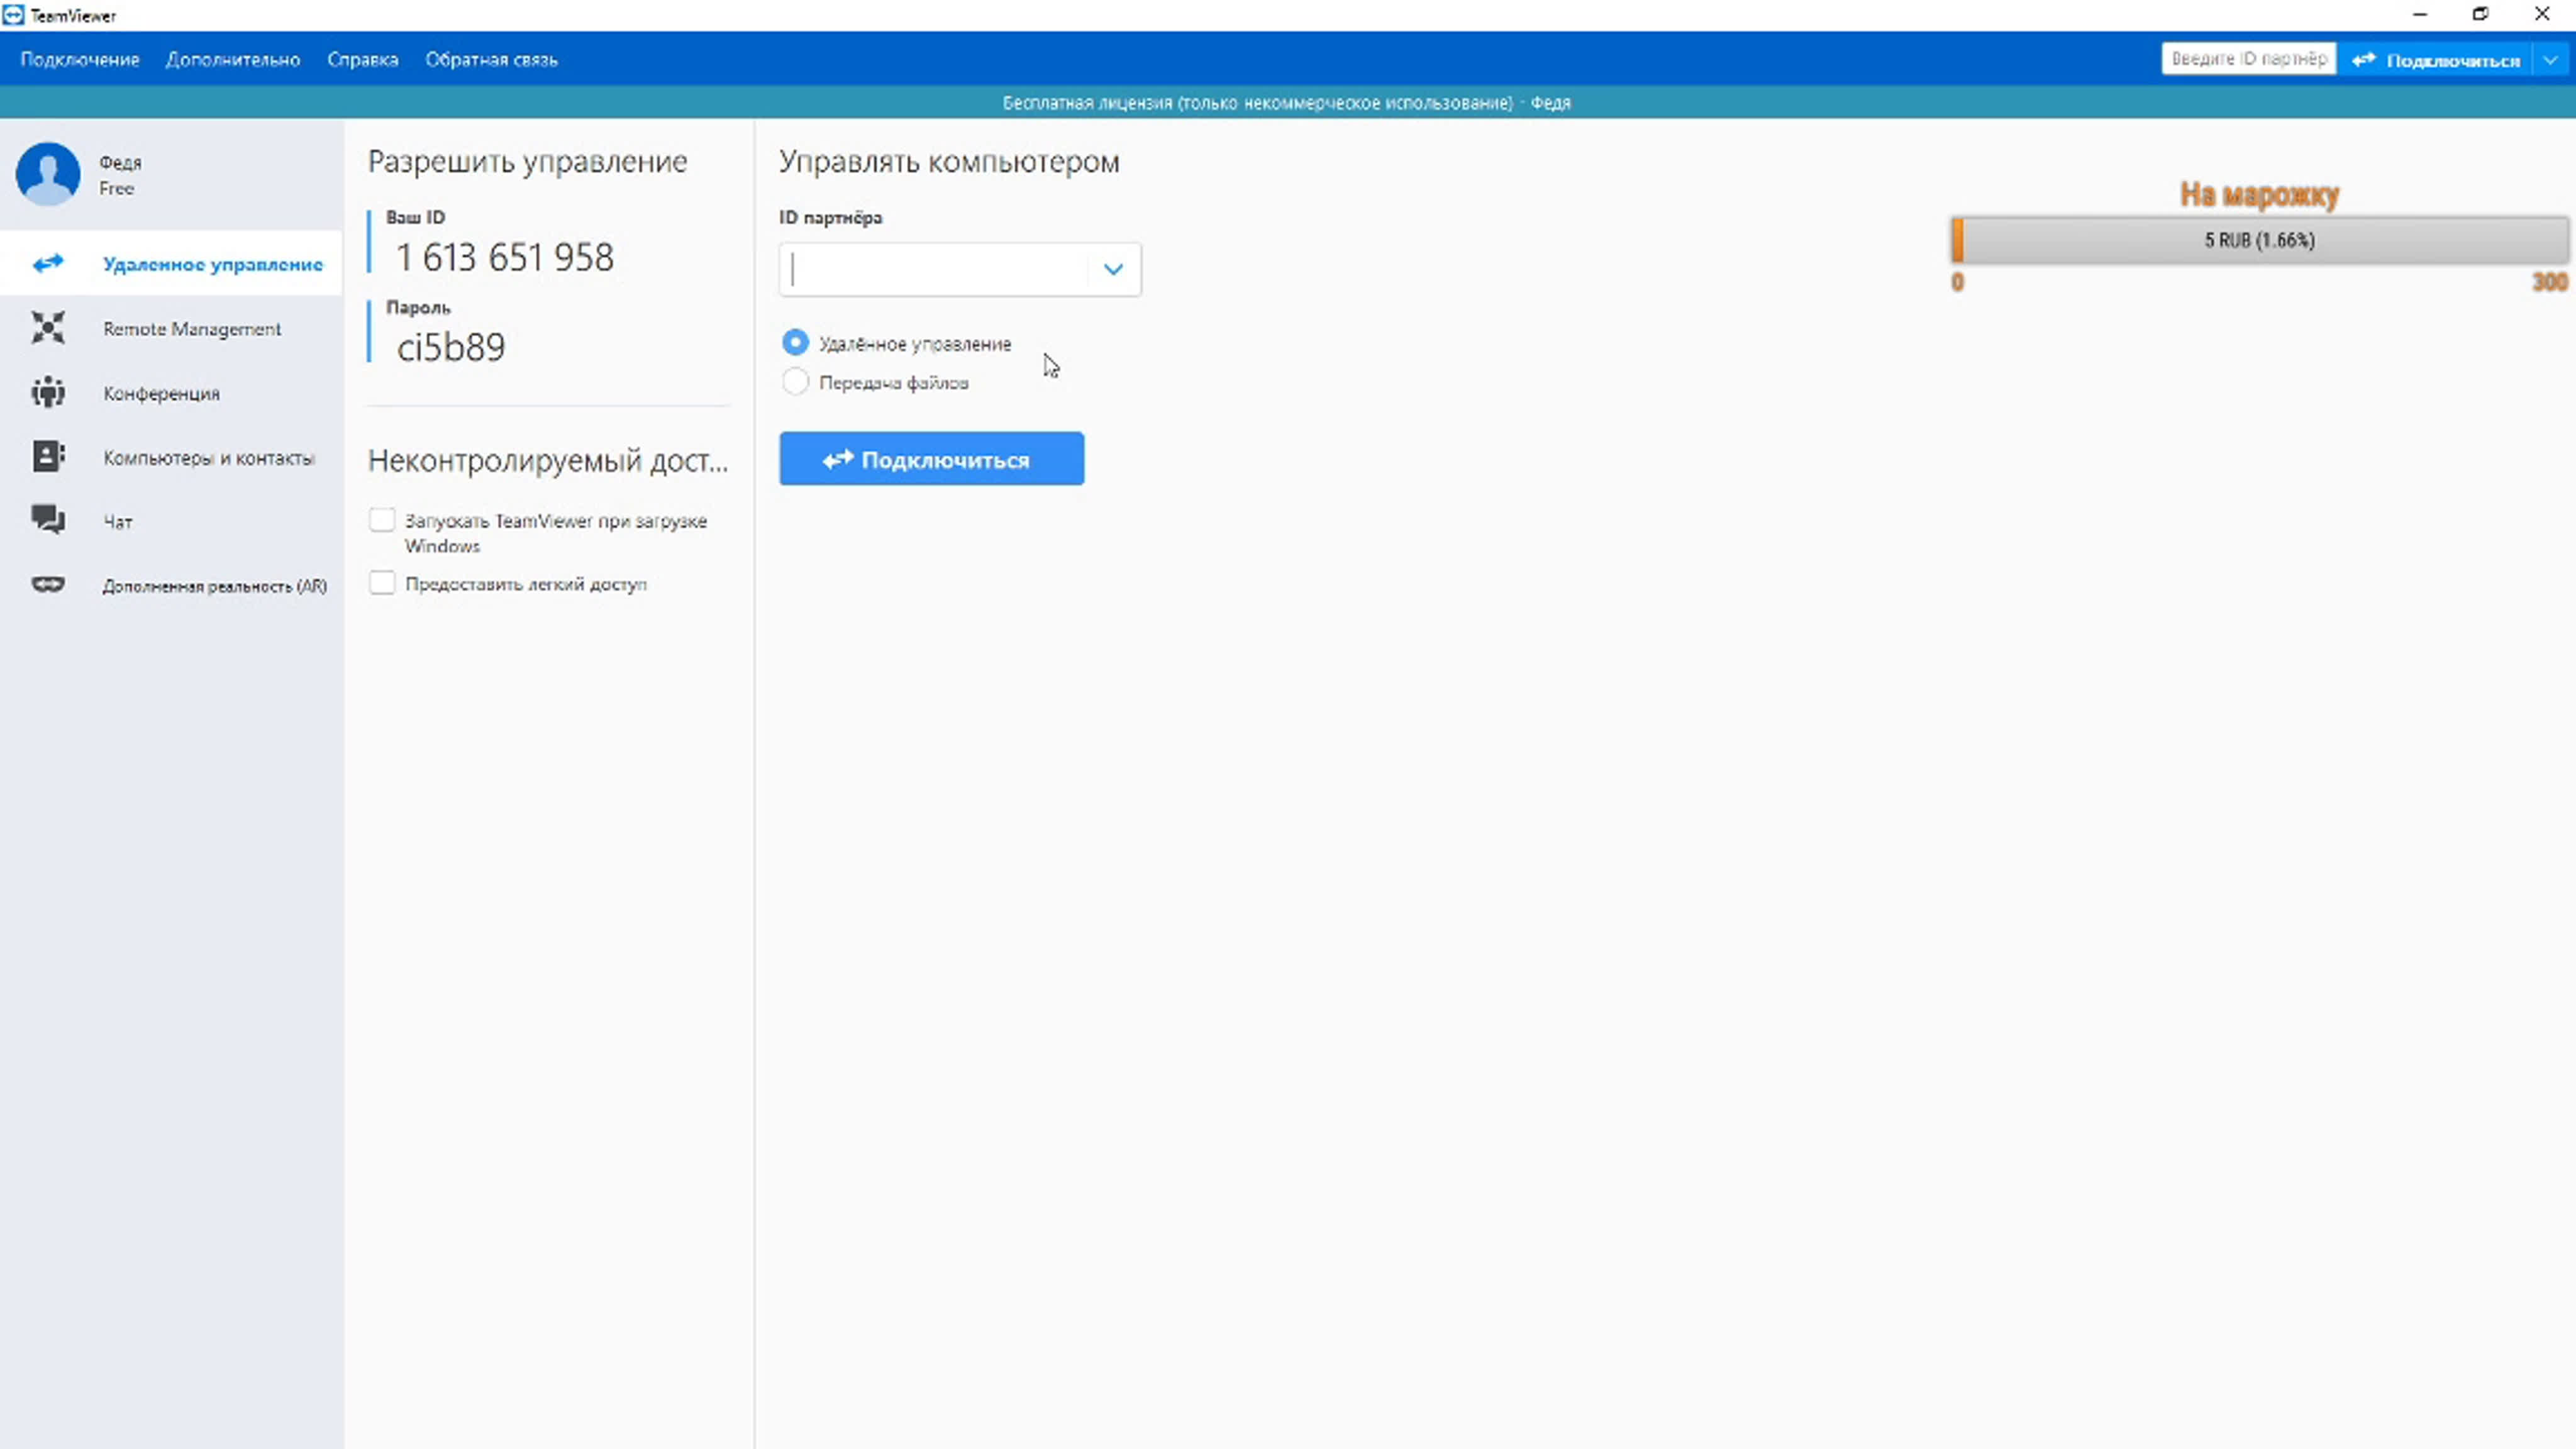Open Компьютеры и контакты section
Viewport: 2576px width, 1449px height.
(171, 457)
